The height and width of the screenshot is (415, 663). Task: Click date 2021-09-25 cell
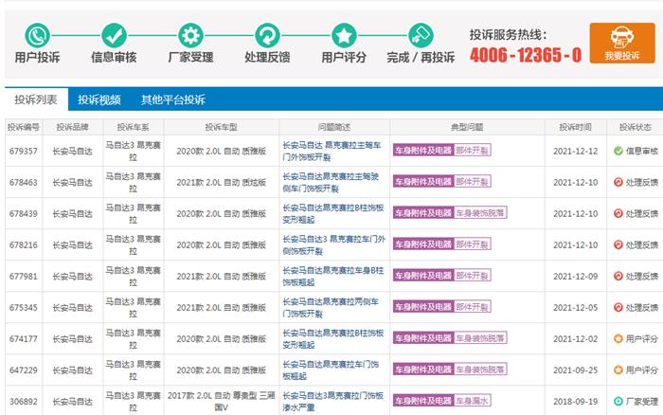pos(576,370)
